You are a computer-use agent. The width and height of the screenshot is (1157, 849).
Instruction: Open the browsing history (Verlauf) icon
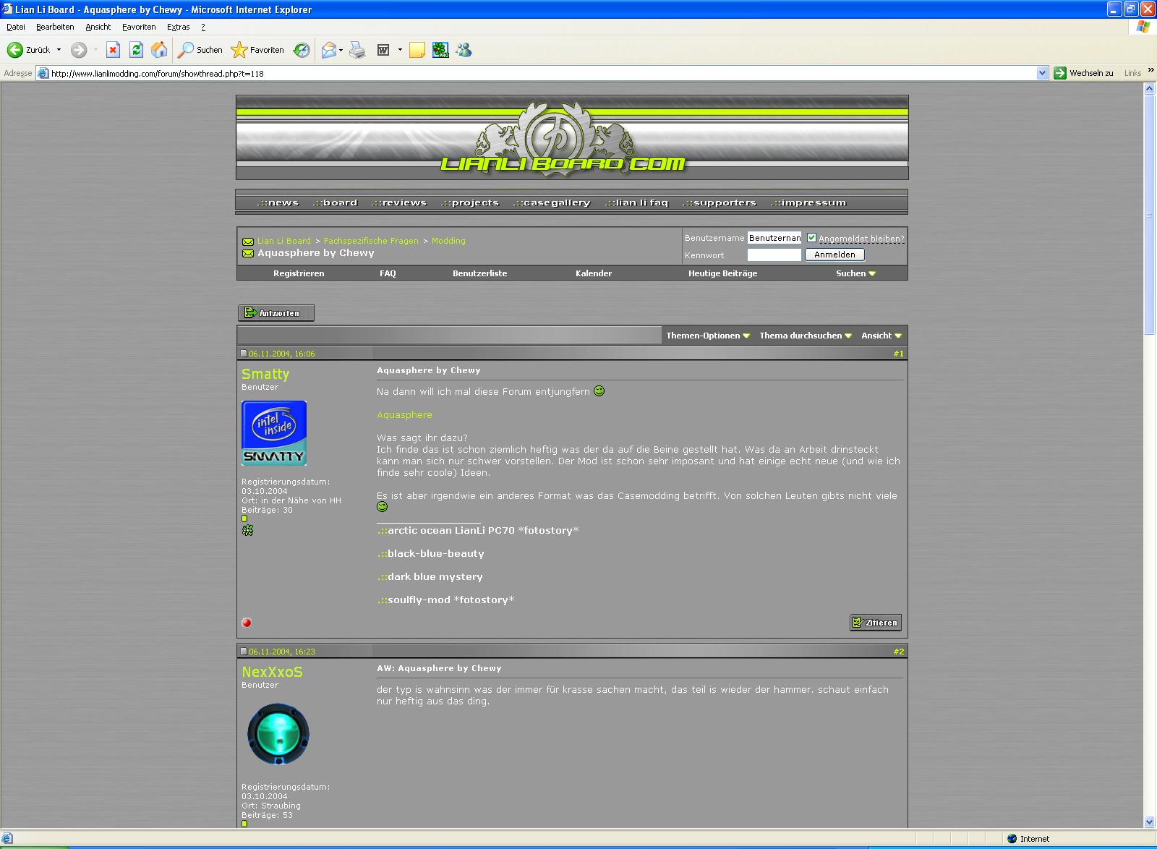(302, 50)
